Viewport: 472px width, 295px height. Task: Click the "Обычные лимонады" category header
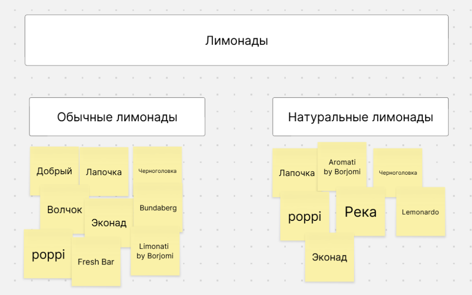pos(117,117)
